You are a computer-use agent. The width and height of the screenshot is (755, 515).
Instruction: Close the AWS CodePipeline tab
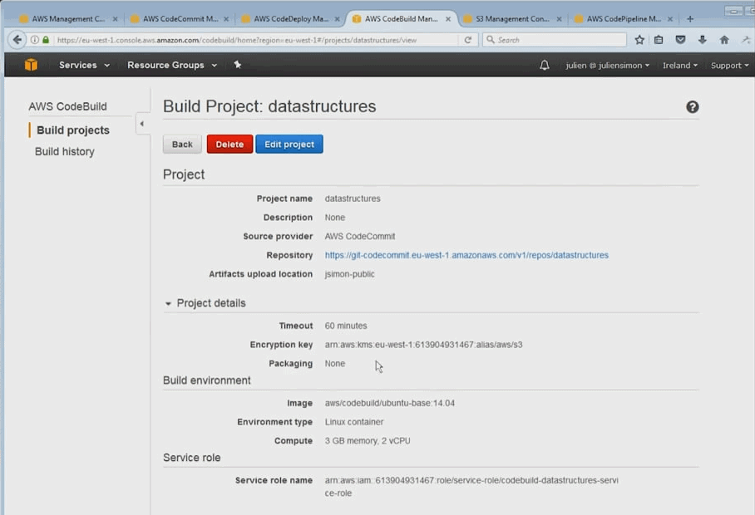tap(670, 19)
